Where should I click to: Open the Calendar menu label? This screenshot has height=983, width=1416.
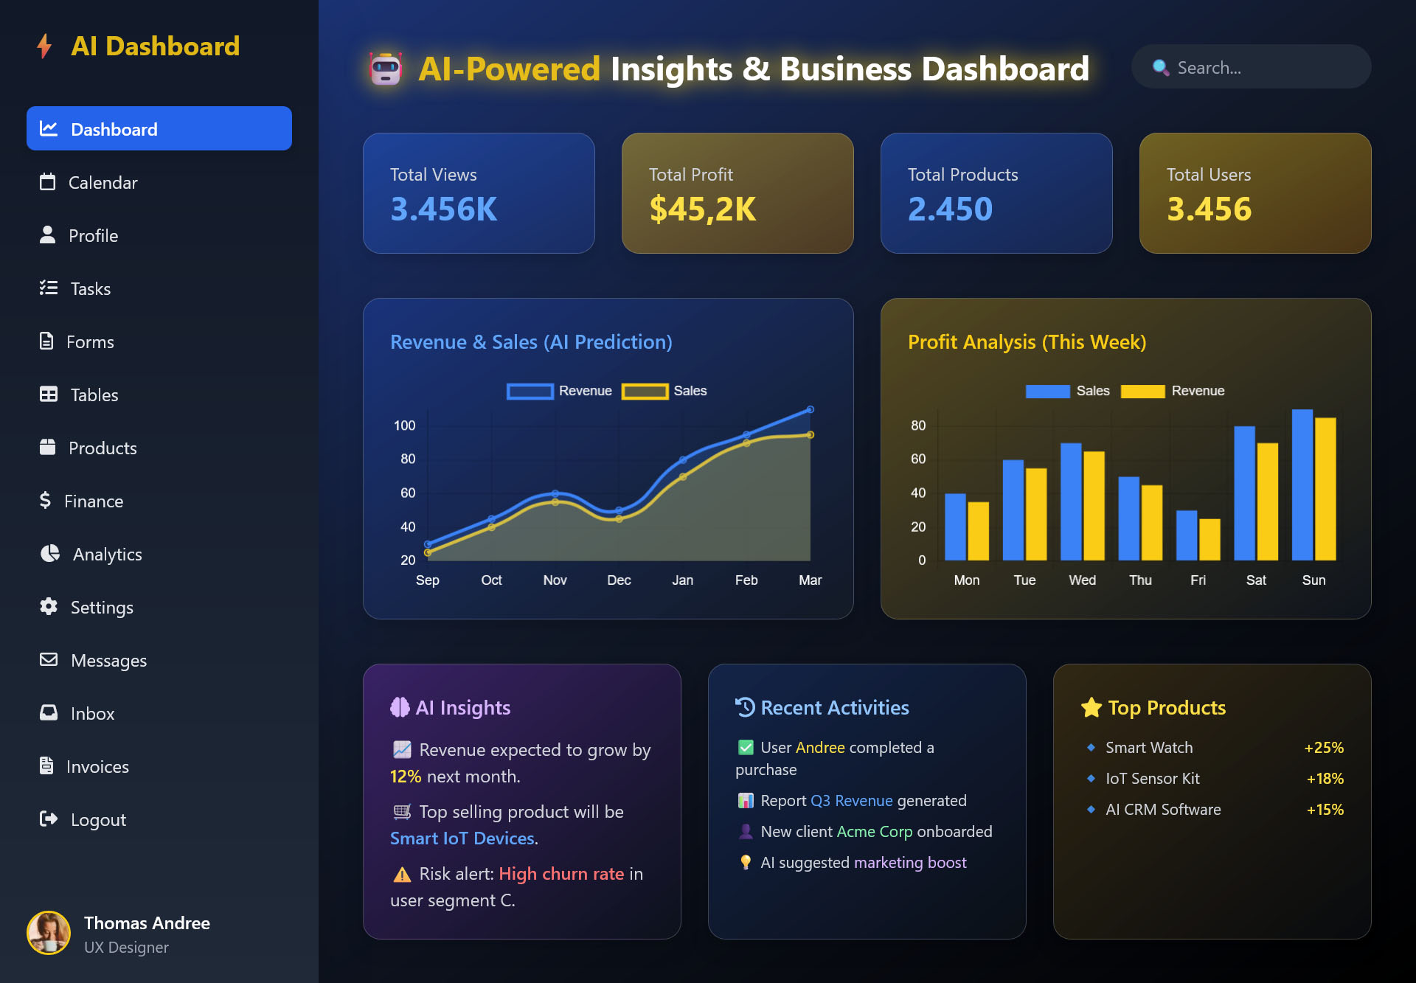tap(103, 183)
